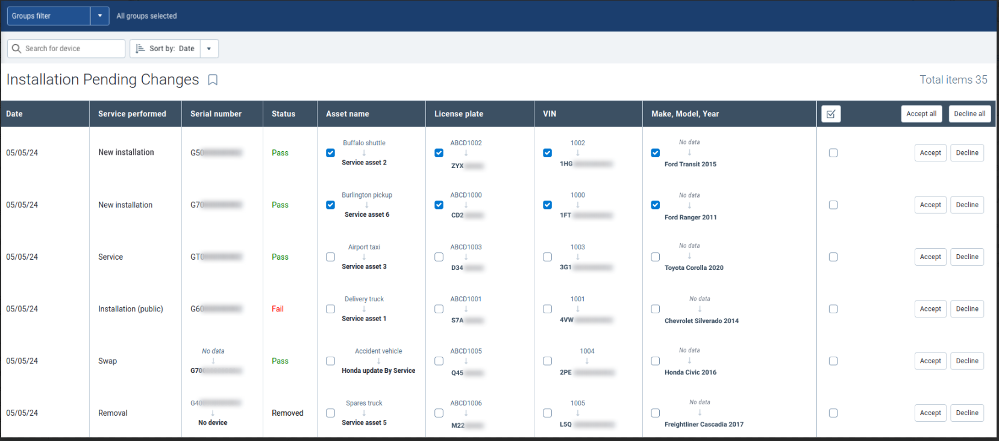Decline the Accident vehicle row changes
This screenshot has width=999, height=441.
[967, 361]
